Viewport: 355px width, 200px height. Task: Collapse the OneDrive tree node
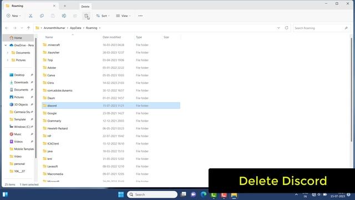click(x=6, y=46)
